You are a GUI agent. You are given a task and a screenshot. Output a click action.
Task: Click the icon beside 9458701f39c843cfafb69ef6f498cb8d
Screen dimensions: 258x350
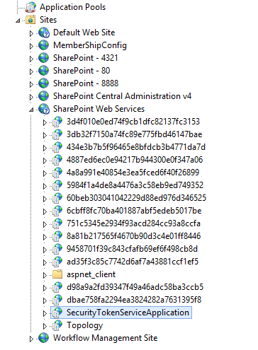57,249
